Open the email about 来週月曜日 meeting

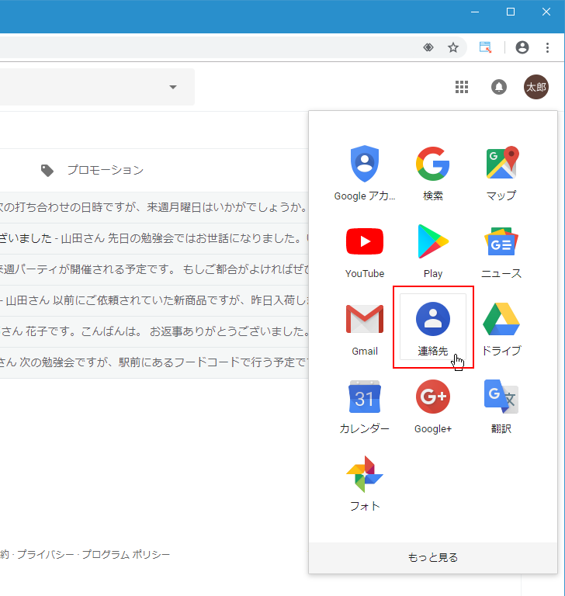click(154, 207)
